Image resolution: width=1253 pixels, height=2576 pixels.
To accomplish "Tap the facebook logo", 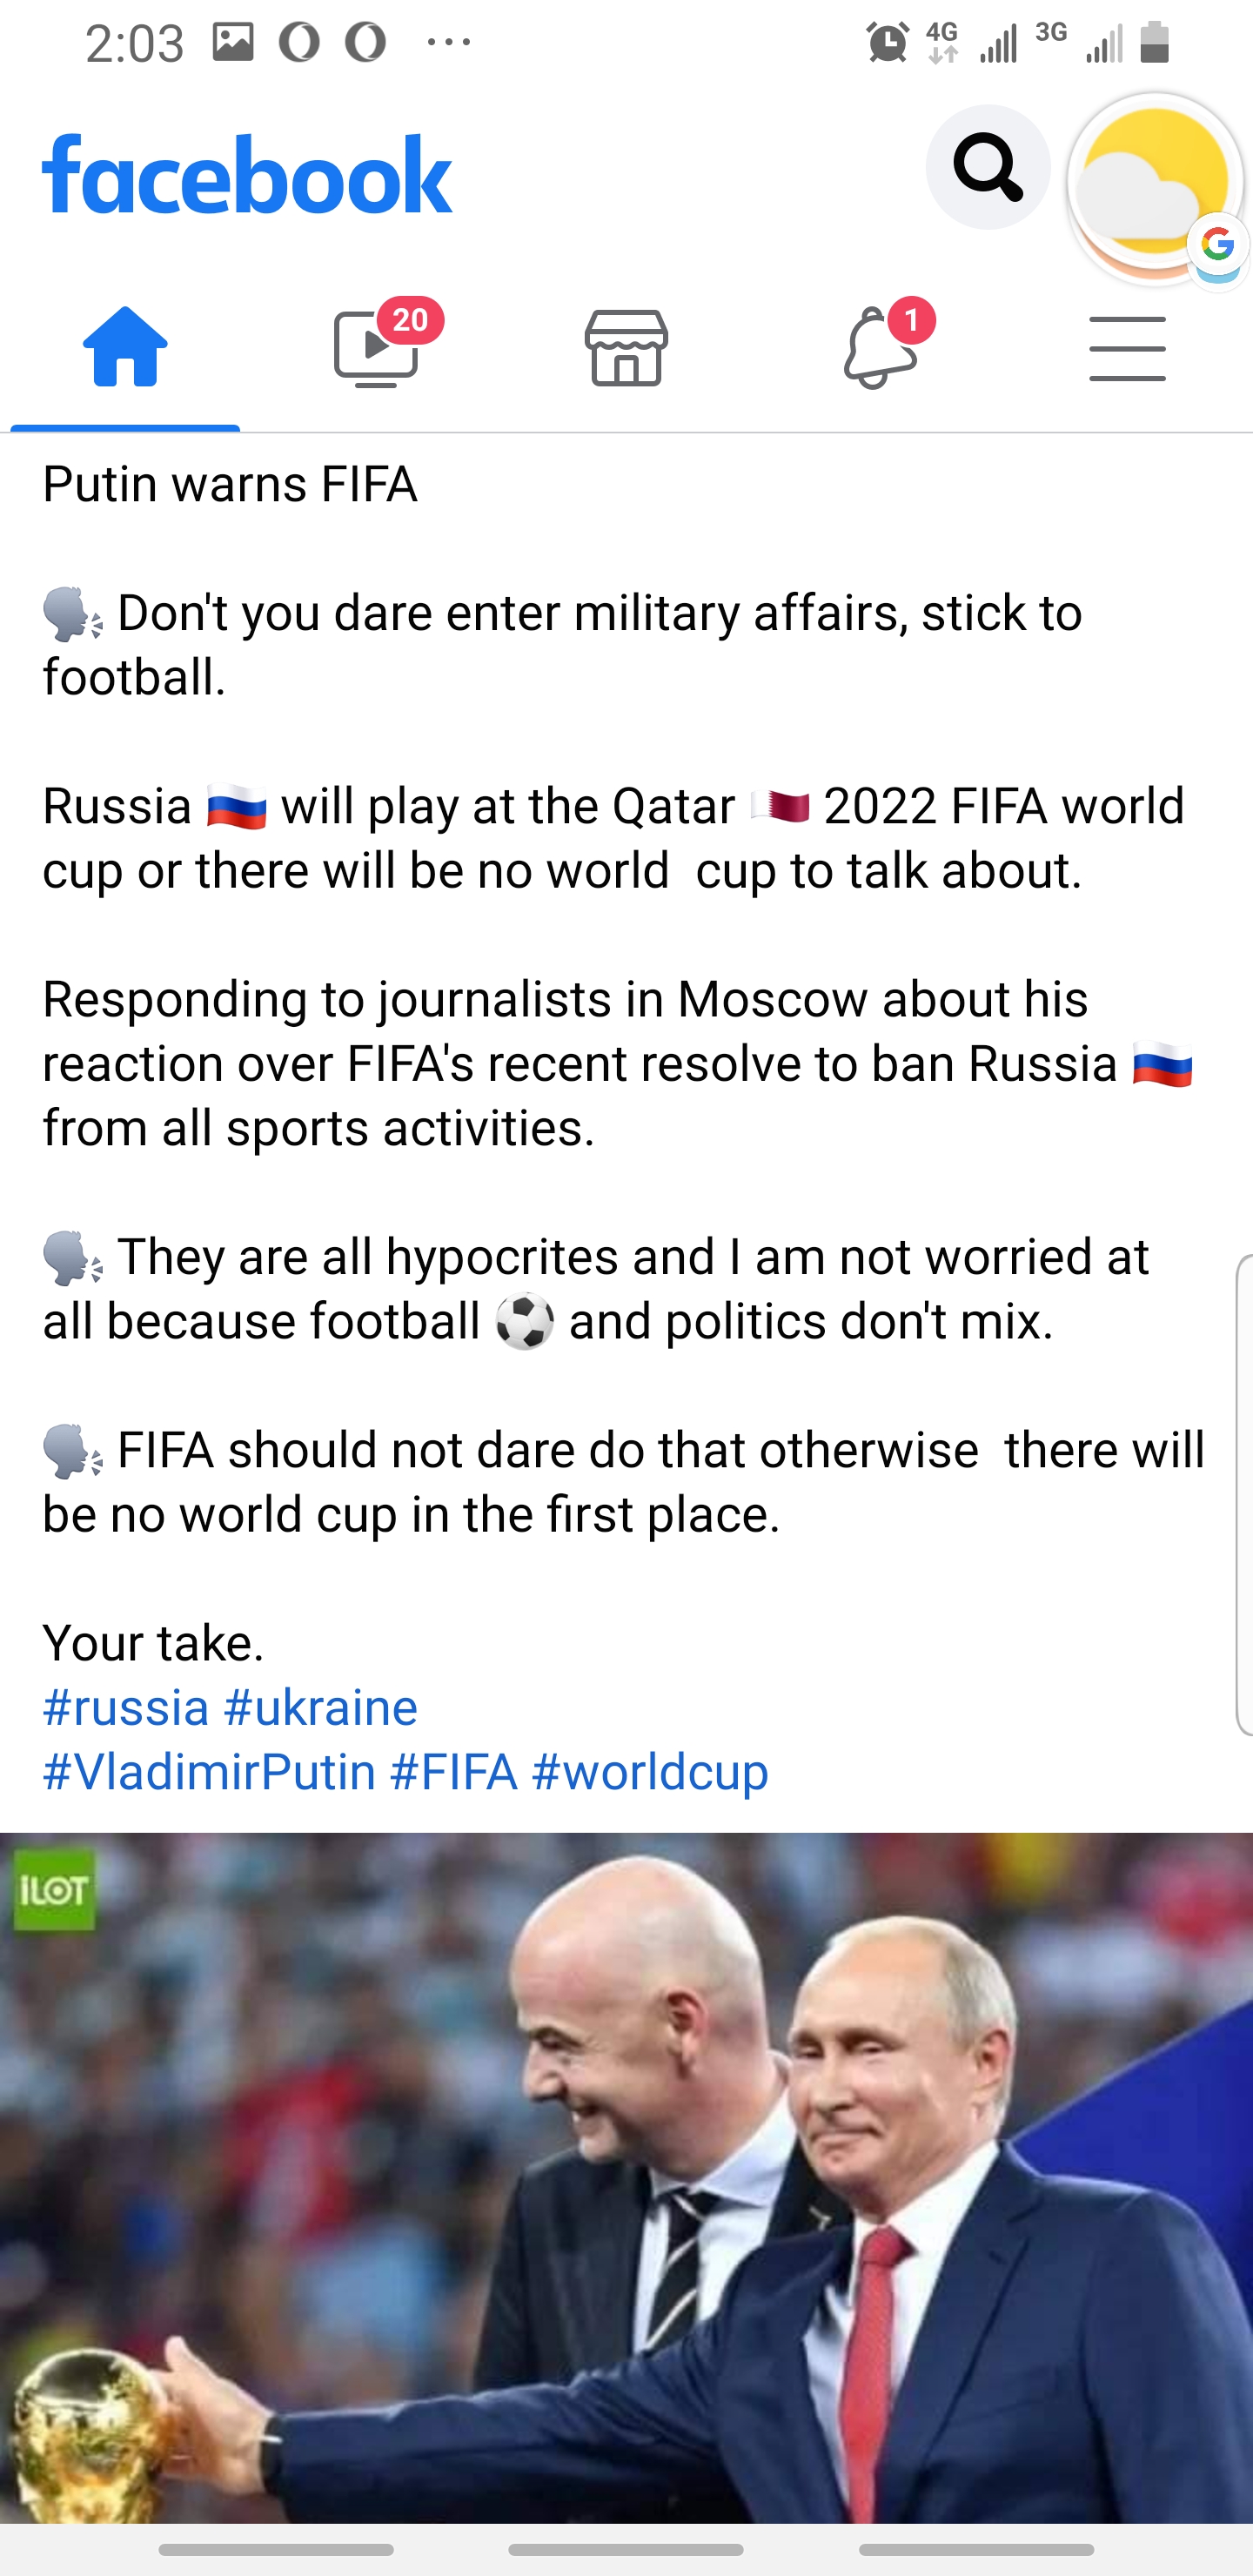I will (x=247, y=175).
